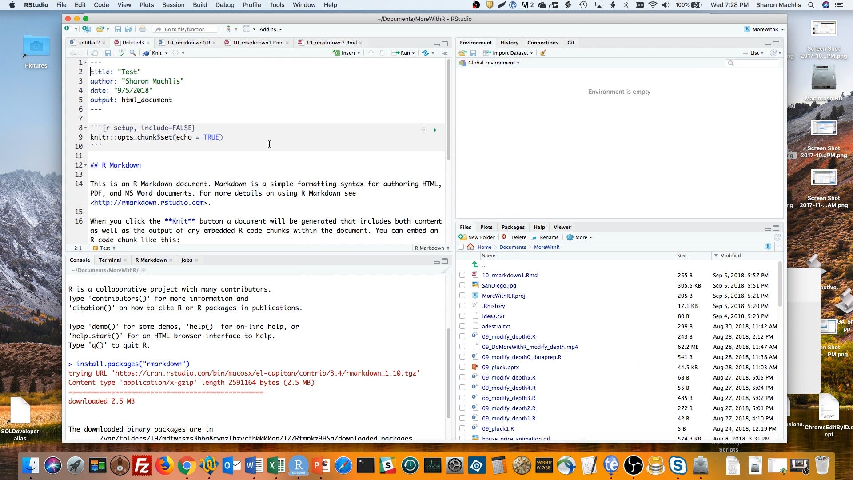The height and width of the screenshot is (480, 853).
Task: Clear console with the broom icon
Action: pos(445,270)
